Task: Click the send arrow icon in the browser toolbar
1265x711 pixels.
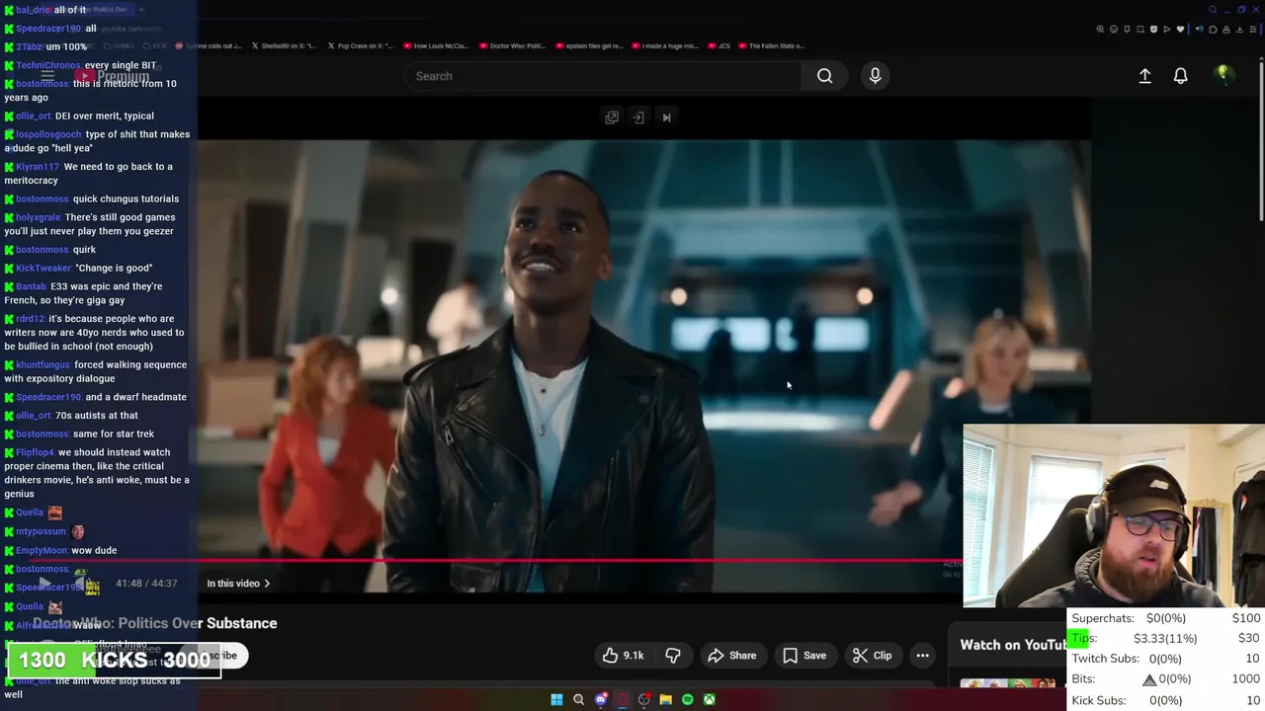Action: 1167,29
